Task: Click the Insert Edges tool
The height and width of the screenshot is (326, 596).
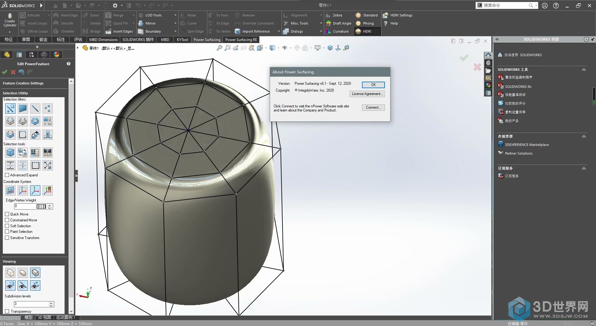Action: (x=119, y=31)
